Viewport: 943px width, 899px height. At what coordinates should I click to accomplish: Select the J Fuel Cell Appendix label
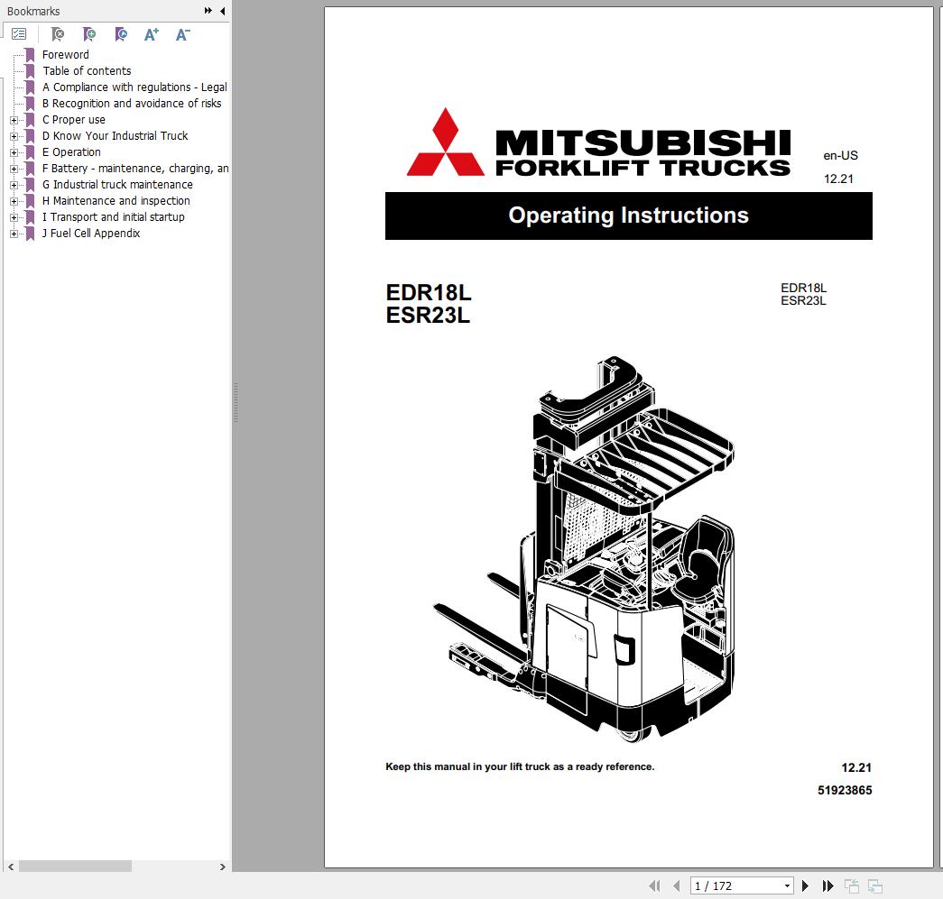point(91,234)
